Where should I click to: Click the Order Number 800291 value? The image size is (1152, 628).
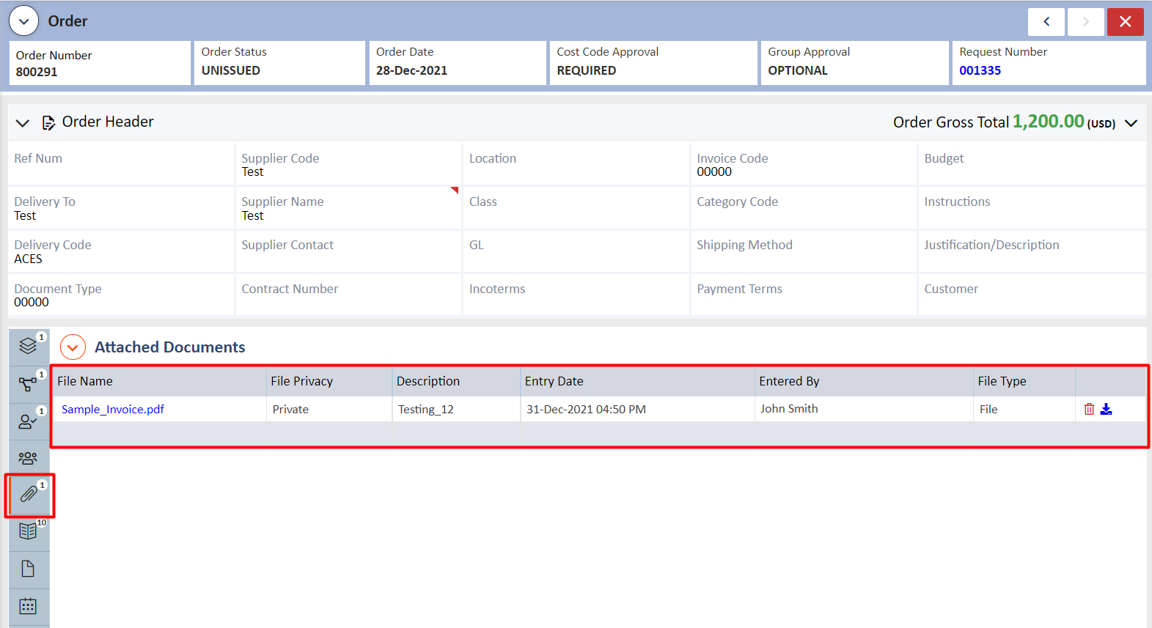pos(37,72)
